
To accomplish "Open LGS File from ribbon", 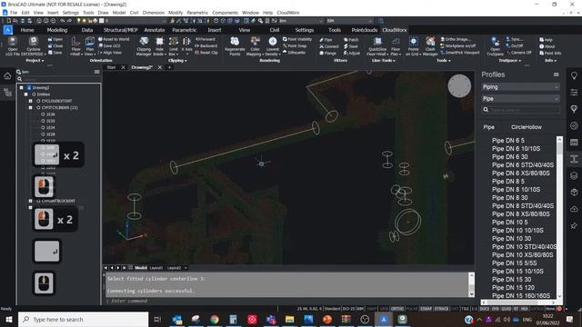I will (x=12, y=46).
